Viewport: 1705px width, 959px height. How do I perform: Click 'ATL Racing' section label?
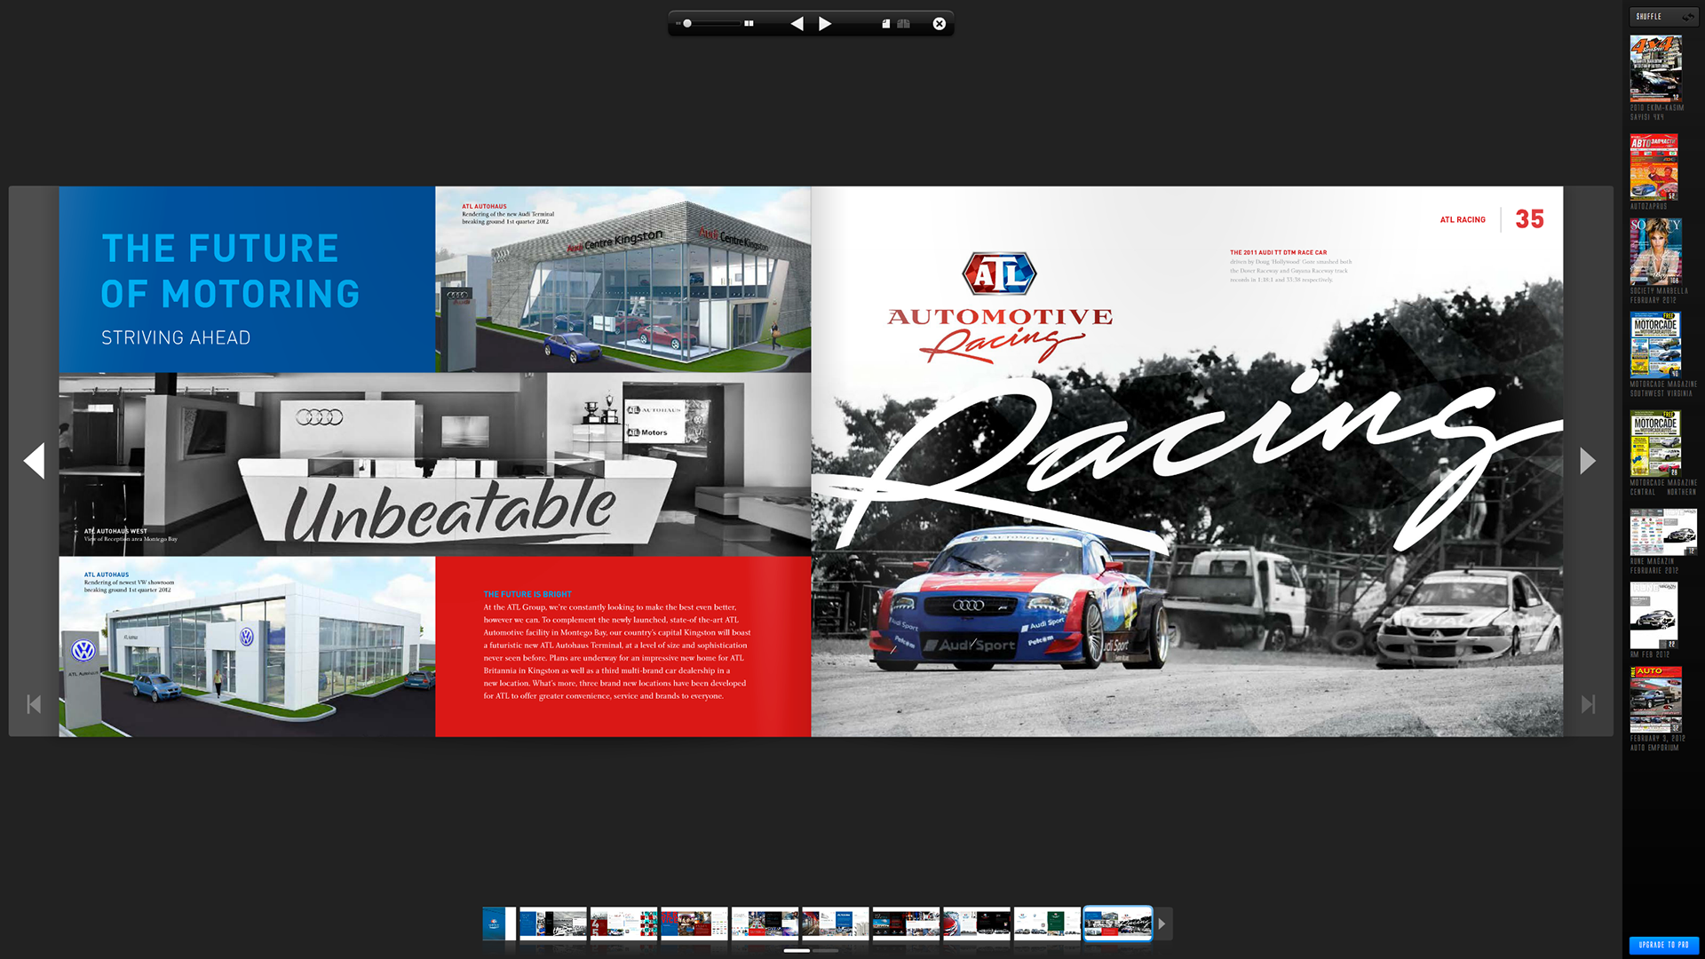(1463, 219)
